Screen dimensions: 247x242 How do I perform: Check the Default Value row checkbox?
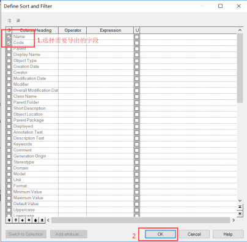[9, 204]
